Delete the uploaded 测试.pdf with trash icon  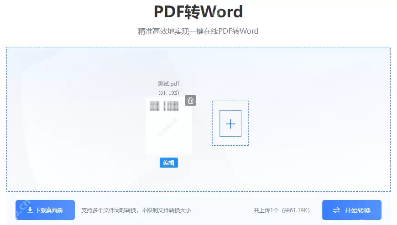[190, 101]
